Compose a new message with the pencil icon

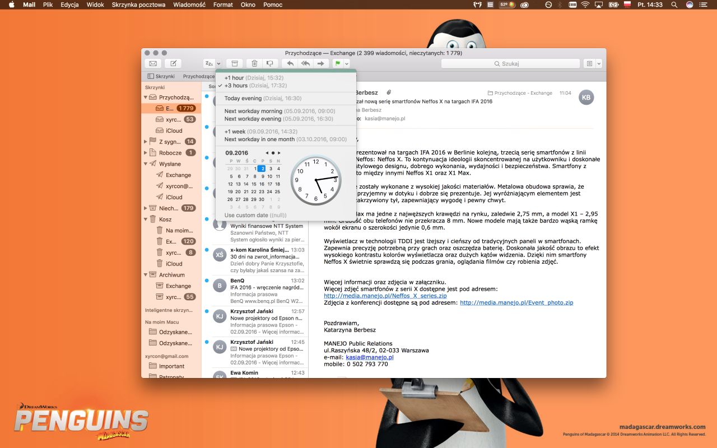tap(173, 64)
